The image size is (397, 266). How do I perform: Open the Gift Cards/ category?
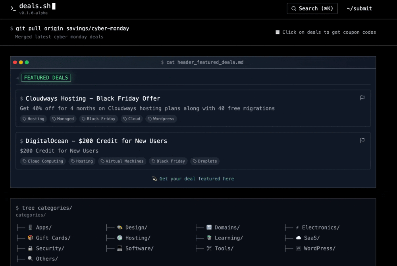(x=53, y=238)
